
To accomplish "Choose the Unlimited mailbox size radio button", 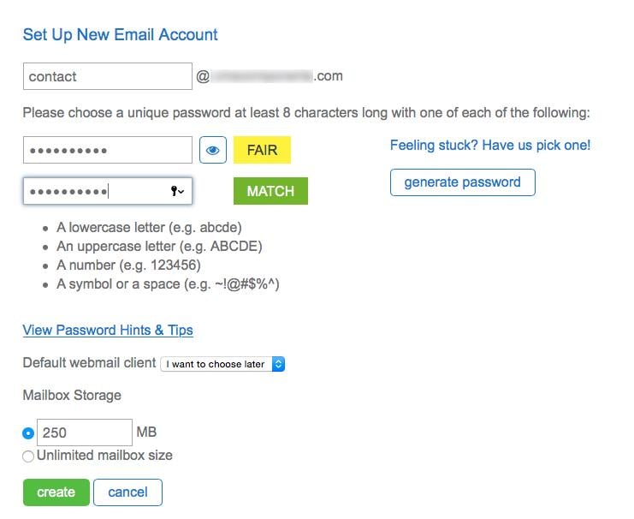I will coord(28,456).
